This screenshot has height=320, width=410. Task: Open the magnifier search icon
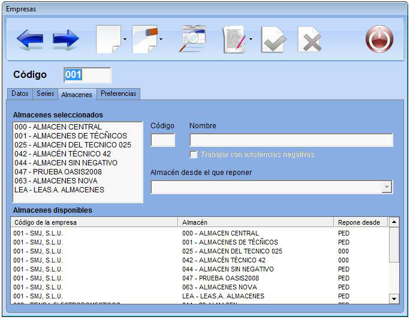point(192,39)
